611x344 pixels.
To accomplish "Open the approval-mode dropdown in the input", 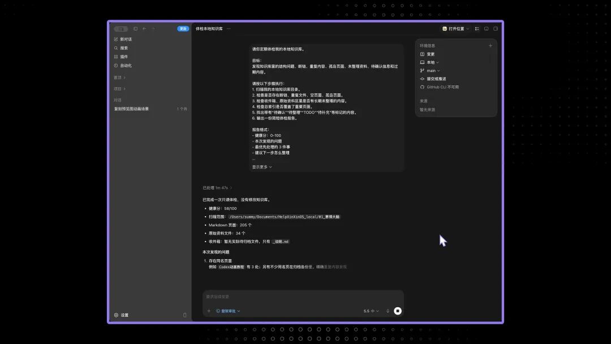I will pyautogui.click(x=229, y=311).
